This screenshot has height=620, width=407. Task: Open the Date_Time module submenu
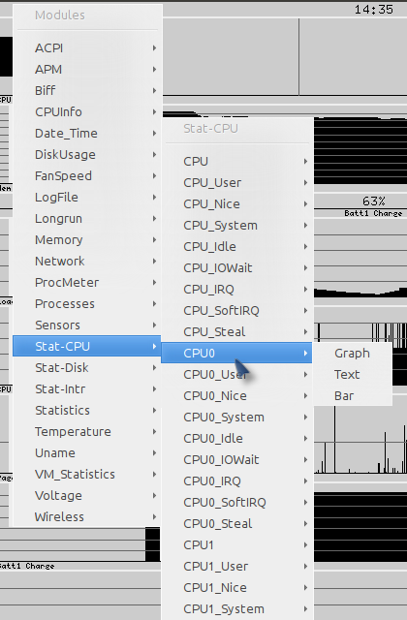pyautogui.click(x=87, y=134)
